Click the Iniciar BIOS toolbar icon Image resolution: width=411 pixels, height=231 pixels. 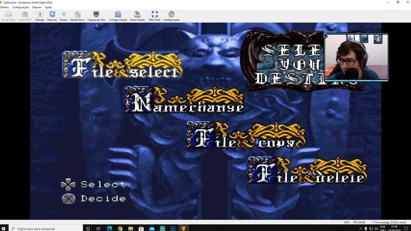24,16
